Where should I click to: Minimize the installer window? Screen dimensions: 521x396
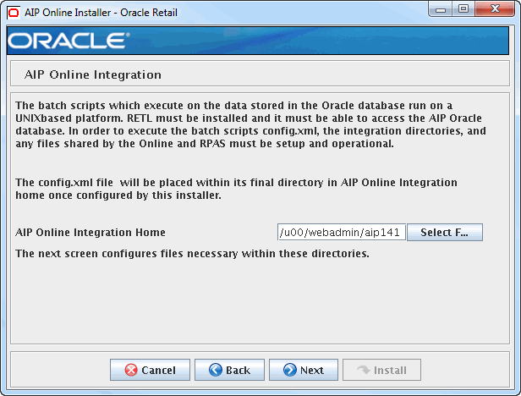(441, 9)
